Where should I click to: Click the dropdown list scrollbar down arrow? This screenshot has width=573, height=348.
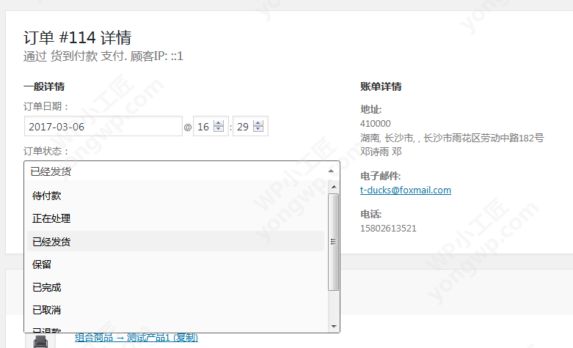click(x=334, y=326)
